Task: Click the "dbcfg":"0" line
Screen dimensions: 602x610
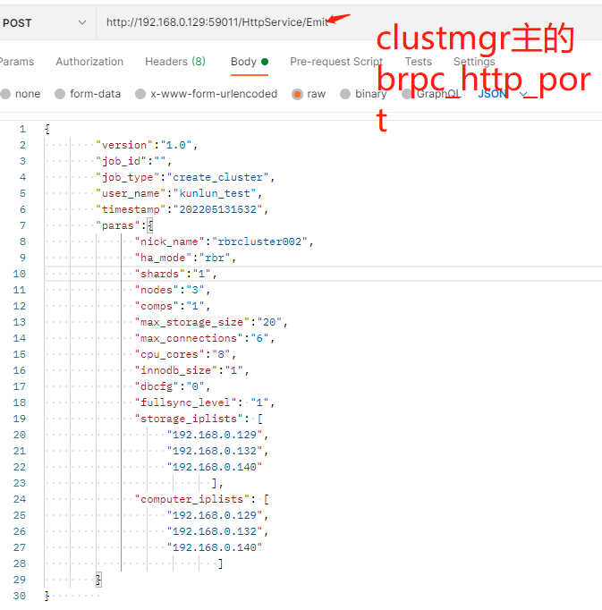Action: (x=173, y=386)
